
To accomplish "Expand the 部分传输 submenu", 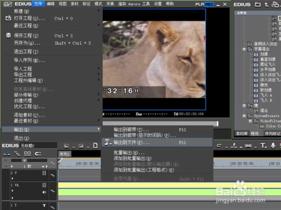I will (98, 95).
